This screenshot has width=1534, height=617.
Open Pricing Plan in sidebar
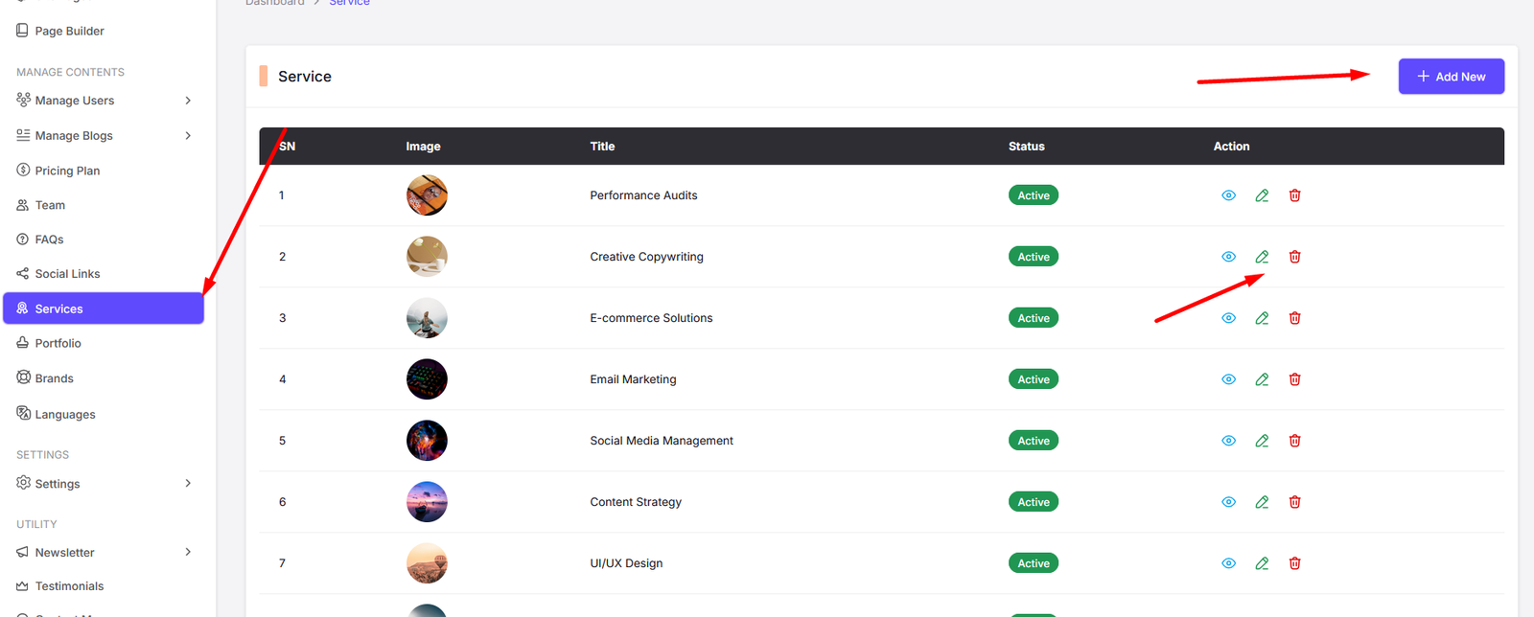[67, 171]
